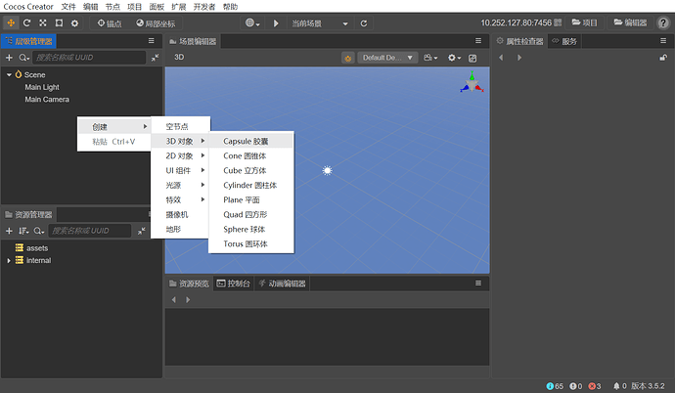Click the refresh preview icon
Screen dimensions: 675x393
pos(364,23)
